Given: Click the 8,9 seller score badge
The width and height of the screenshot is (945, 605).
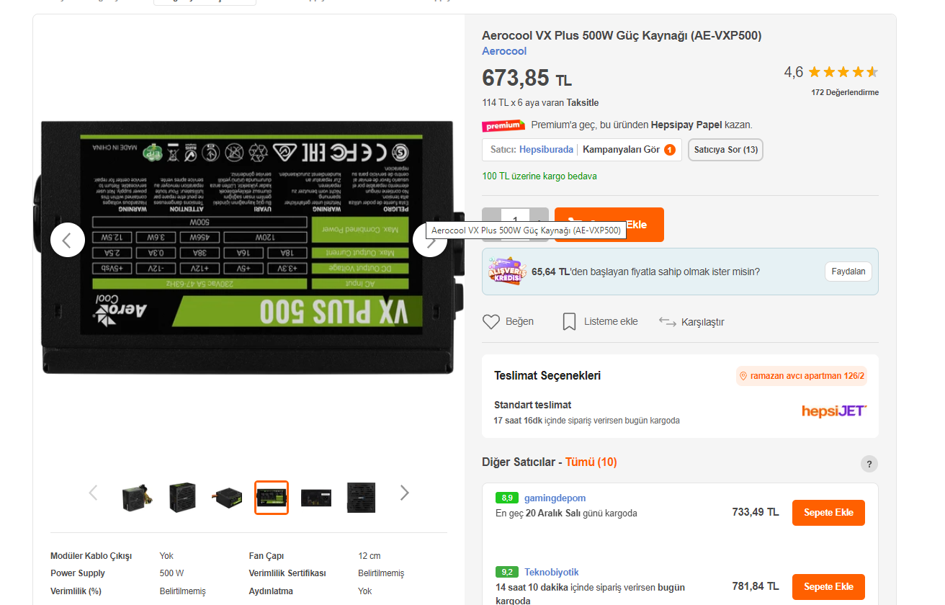Looking at the screenshot, I should click(507, 498).
